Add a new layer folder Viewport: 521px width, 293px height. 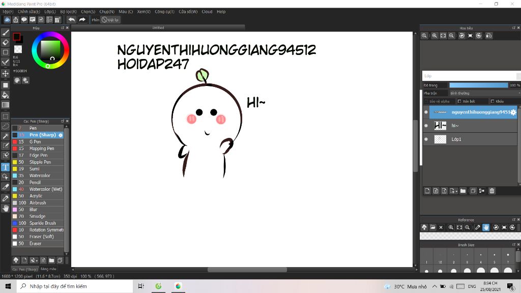[x=463, y=191]
